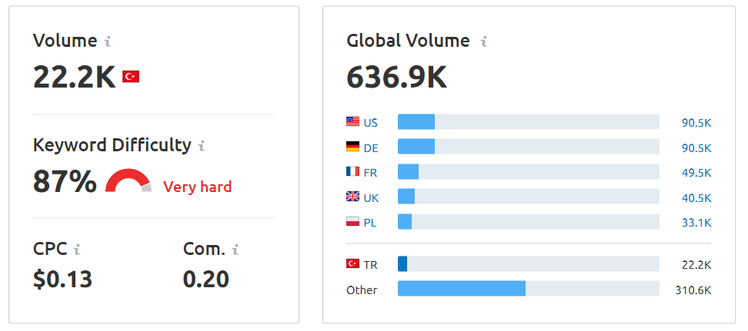Click the 90.5K volume value for US
This screenshot has width=748, height=331.
[x=696, y=123]
